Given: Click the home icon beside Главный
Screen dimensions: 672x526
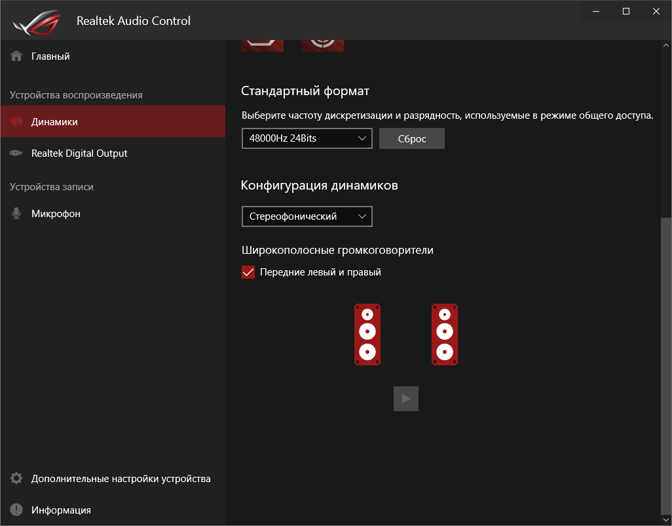Looking at the screenshot, I should coord(17,56).
